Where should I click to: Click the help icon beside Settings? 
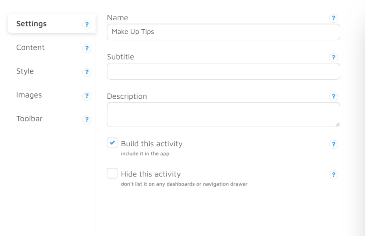point(87,25)
